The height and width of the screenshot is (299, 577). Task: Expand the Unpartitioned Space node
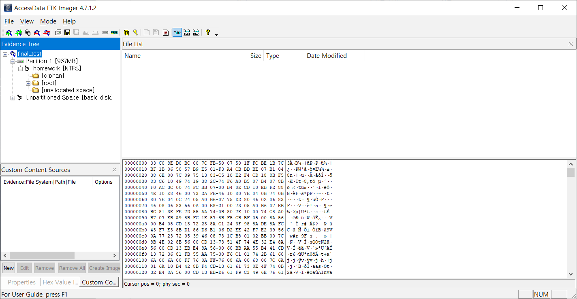(13, 98)
